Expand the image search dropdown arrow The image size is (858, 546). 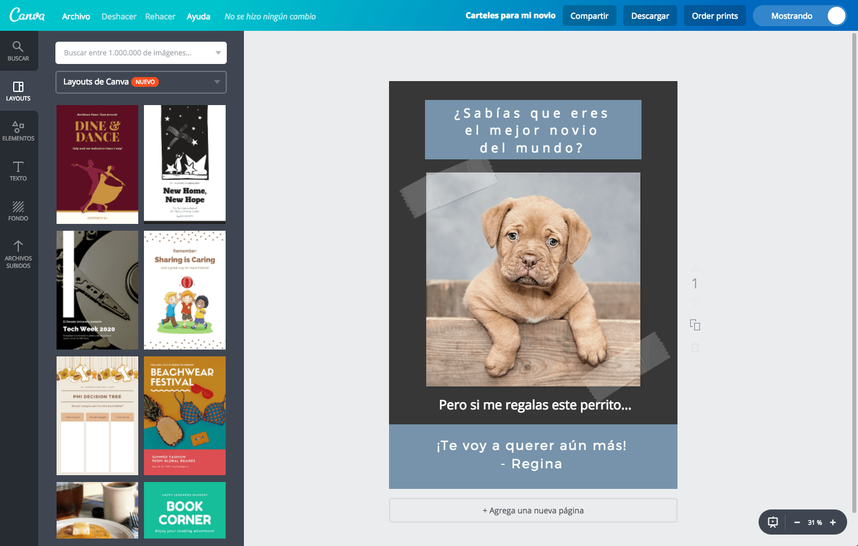(218, 53)
